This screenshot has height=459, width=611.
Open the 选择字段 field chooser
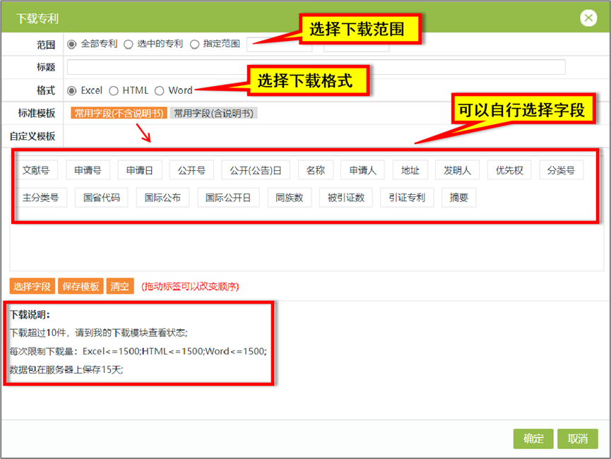tap(32, 286)
